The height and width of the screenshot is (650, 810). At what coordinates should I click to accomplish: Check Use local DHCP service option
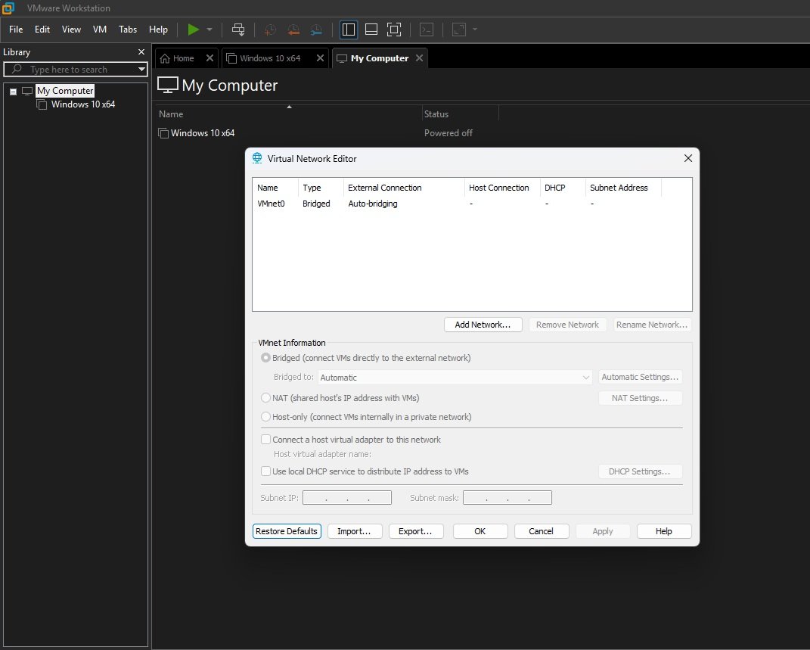coord(265,471)
